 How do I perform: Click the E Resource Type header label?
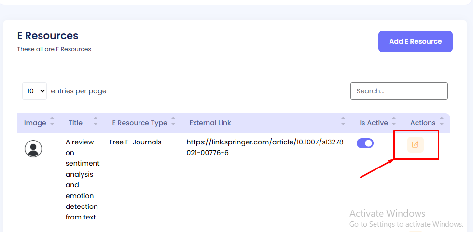tap(139, 123)
